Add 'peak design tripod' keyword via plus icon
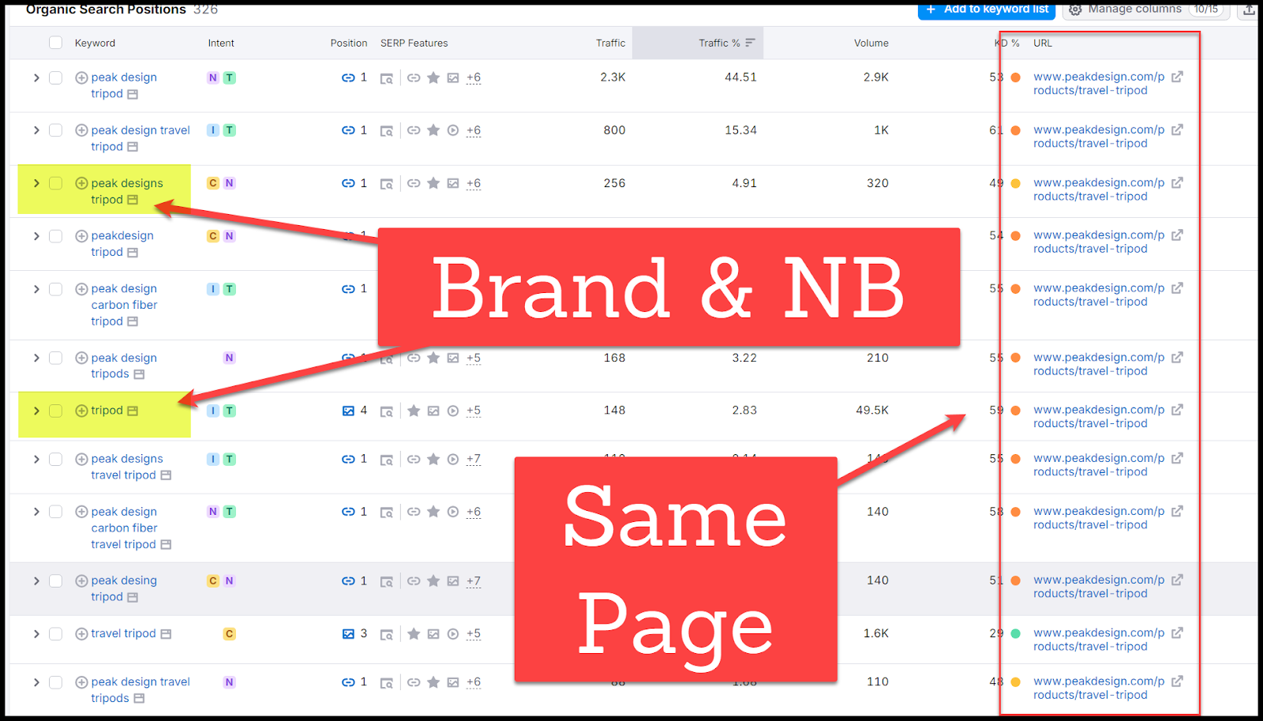 click(81, 77)
